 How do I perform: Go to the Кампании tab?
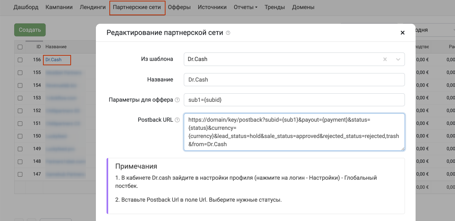59,7
